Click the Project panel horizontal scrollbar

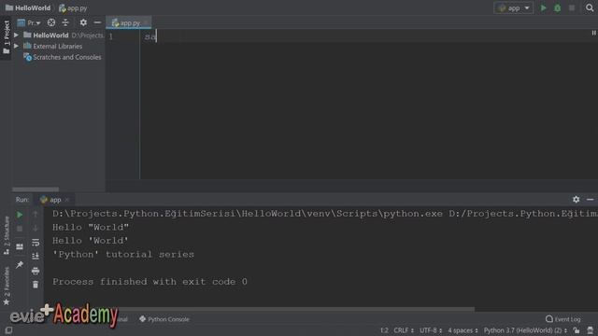tap(36, 189)
